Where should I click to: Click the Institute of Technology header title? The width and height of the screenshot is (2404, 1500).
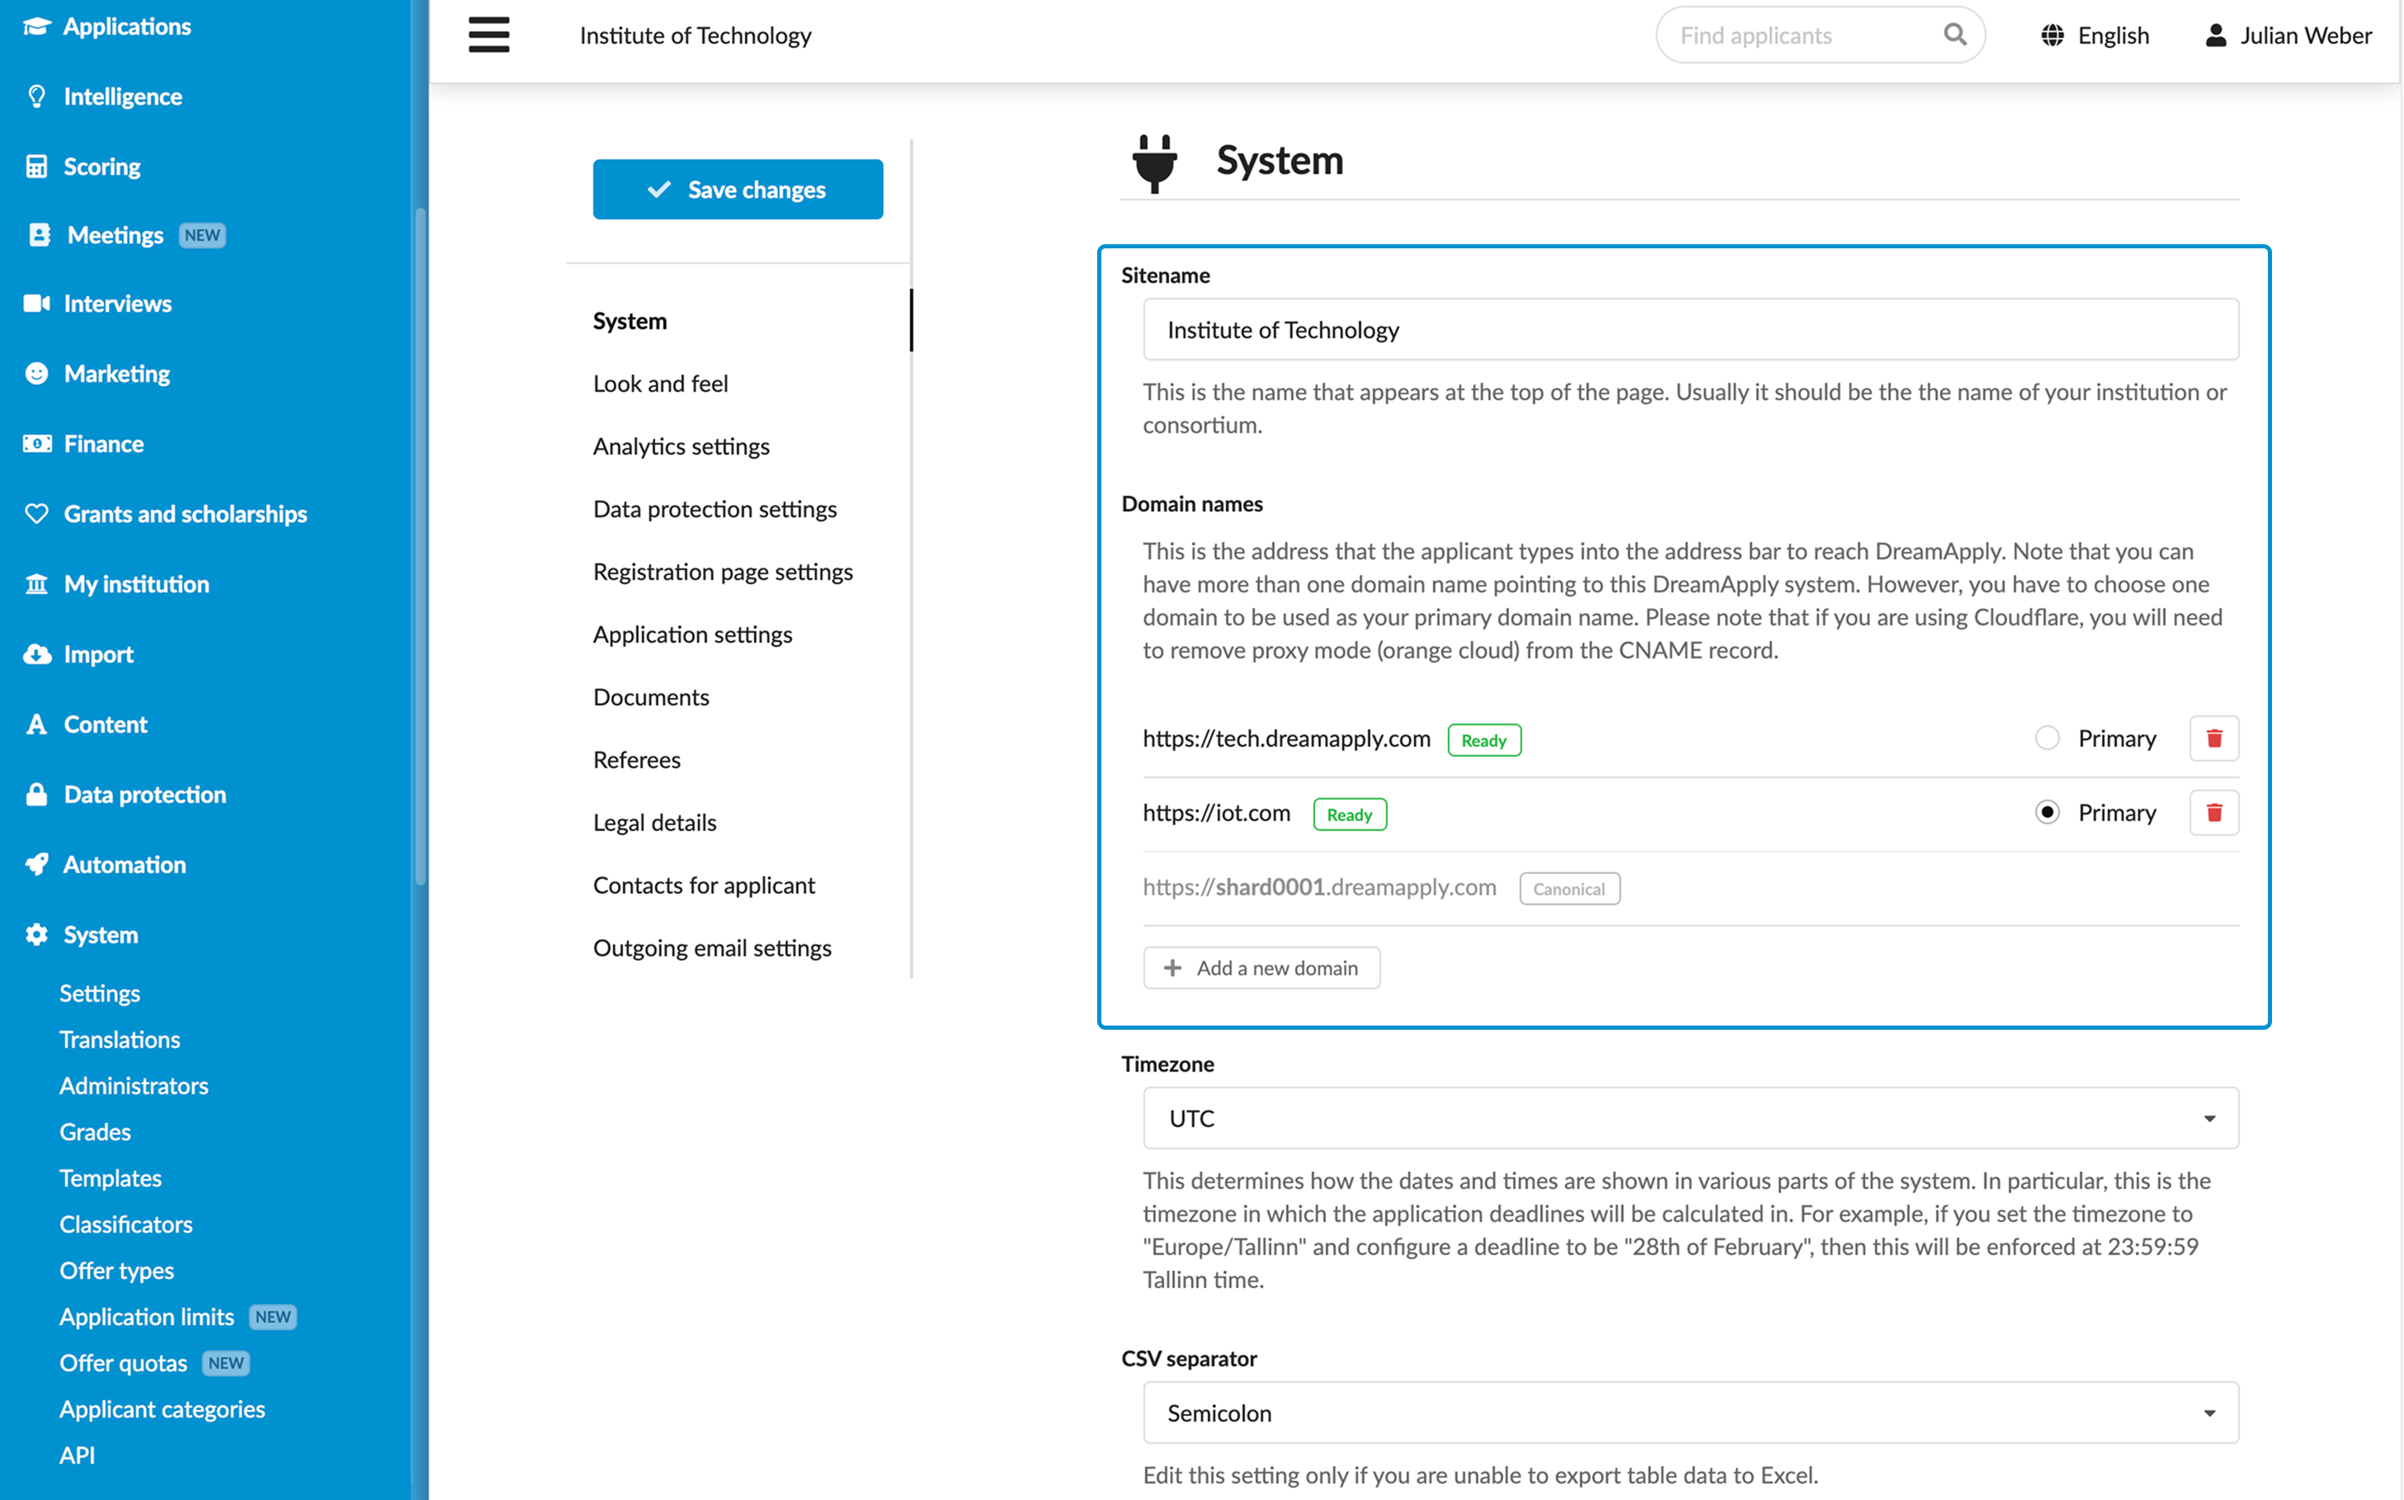tap(695, 35)
